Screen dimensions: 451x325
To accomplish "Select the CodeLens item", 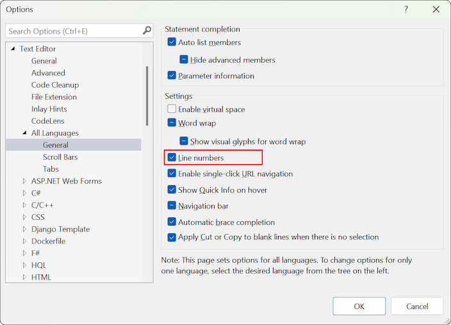I will coord(48,121).
